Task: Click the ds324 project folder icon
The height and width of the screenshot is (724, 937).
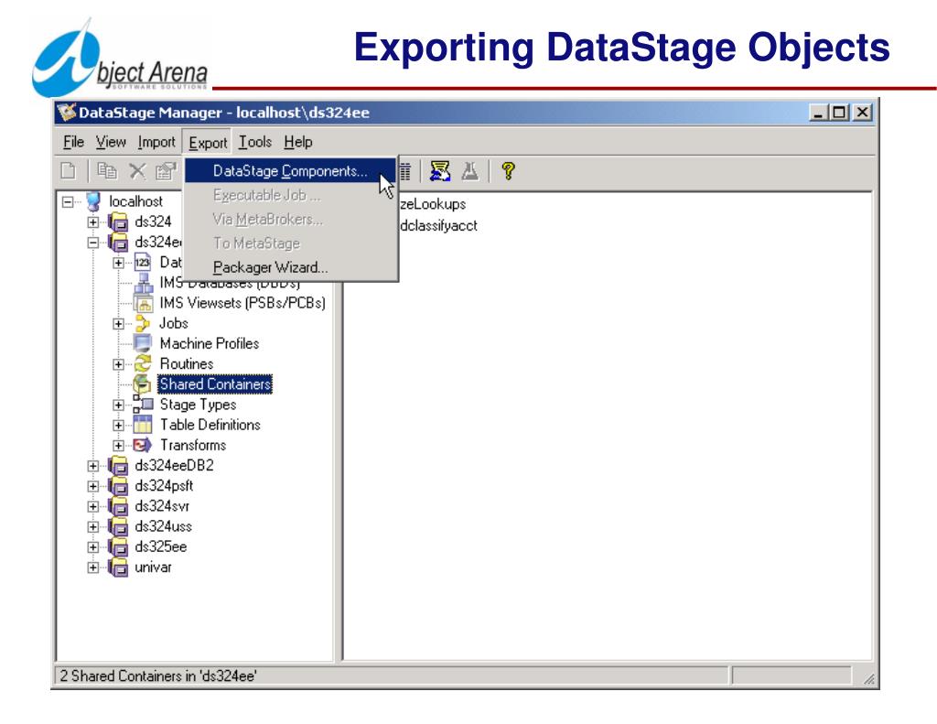Action: [x=118, y=222]
